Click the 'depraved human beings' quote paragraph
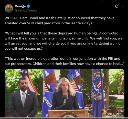This screenshot has width=128, height=119. pyautogui.click(x=63, y=41)
